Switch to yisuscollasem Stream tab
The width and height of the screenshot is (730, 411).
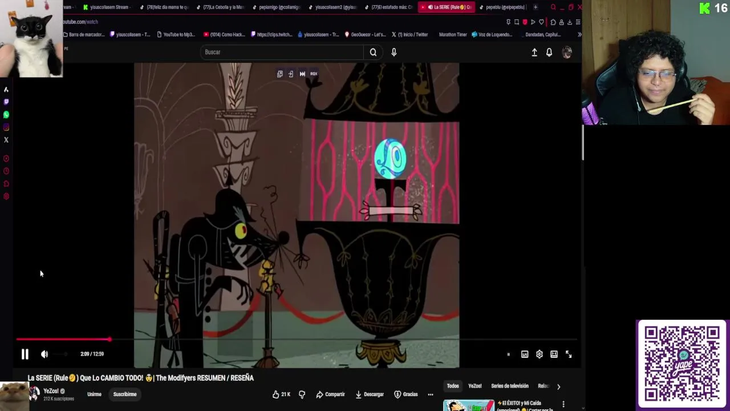pos(107,7)
